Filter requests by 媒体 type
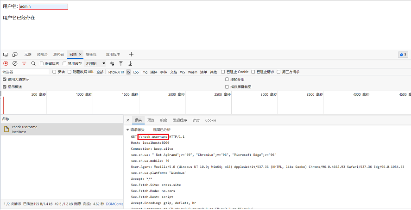Viewport: 411px width, 210px height. tap(153, 72)
